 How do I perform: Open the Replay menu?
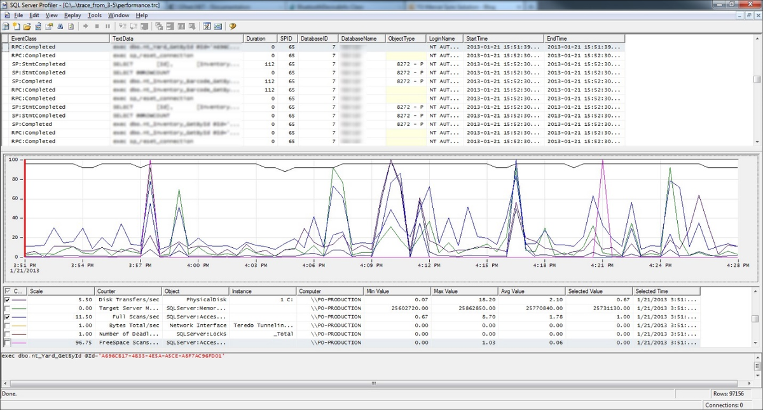tap(72, 15)
